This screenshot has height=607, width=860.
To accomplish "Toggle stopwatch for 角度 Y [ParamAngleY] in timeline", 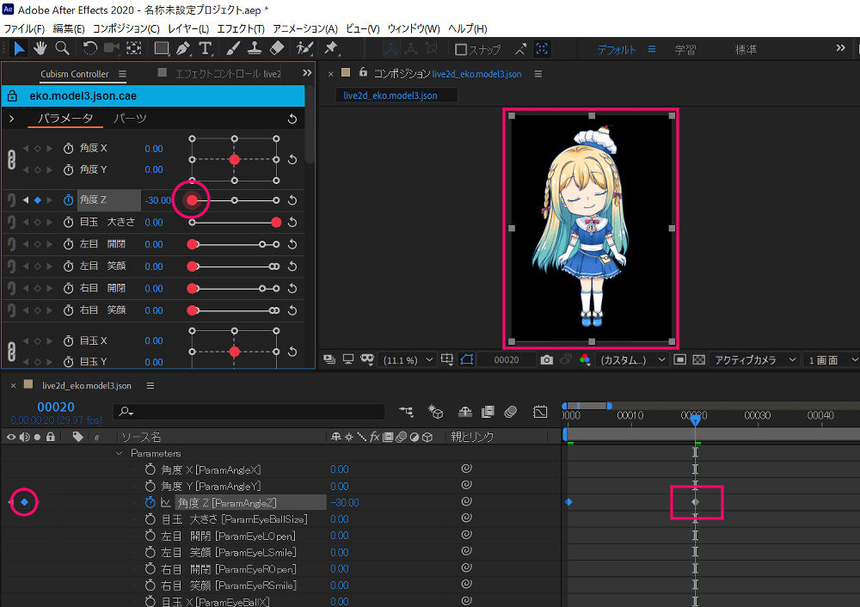I will pos(150,486).
